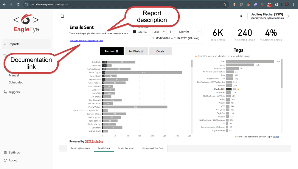Toggle the Internal filter checkbox
The image size is (298, 169).
click(135, 32)
